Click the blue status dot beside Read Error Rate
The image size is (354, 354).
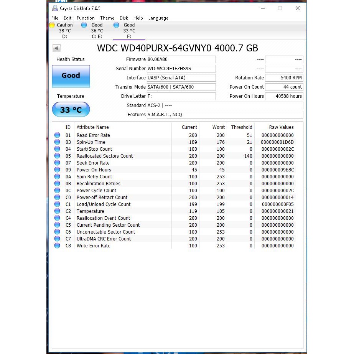57,135
